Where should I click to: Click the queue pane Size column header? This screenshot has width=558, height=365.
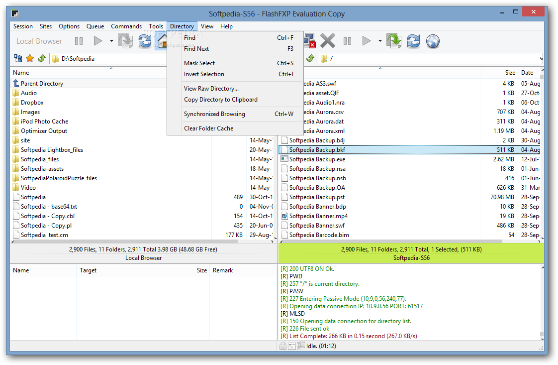pyautogui.click(x=176, y=270)
